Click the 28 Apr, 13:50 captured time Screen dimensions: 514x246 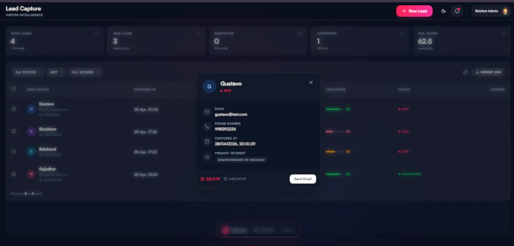pyautogui.click(x=146, y=175)
